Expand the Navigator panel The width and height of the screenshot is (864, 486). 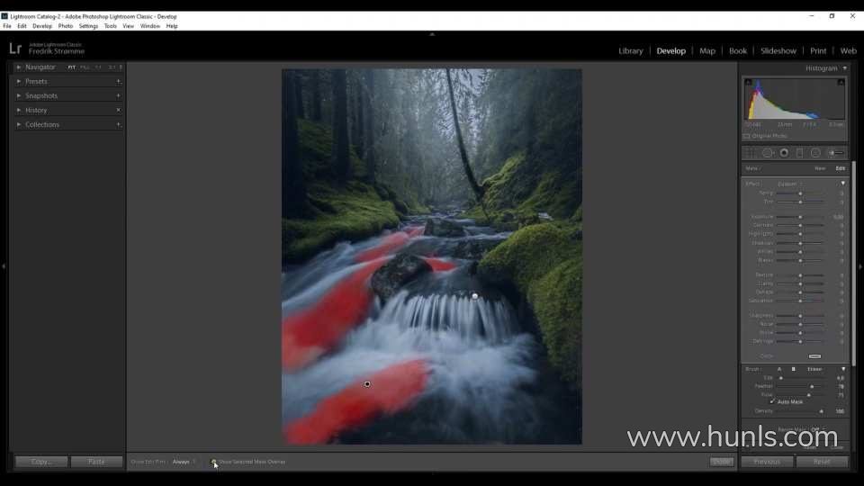[19, 67]
